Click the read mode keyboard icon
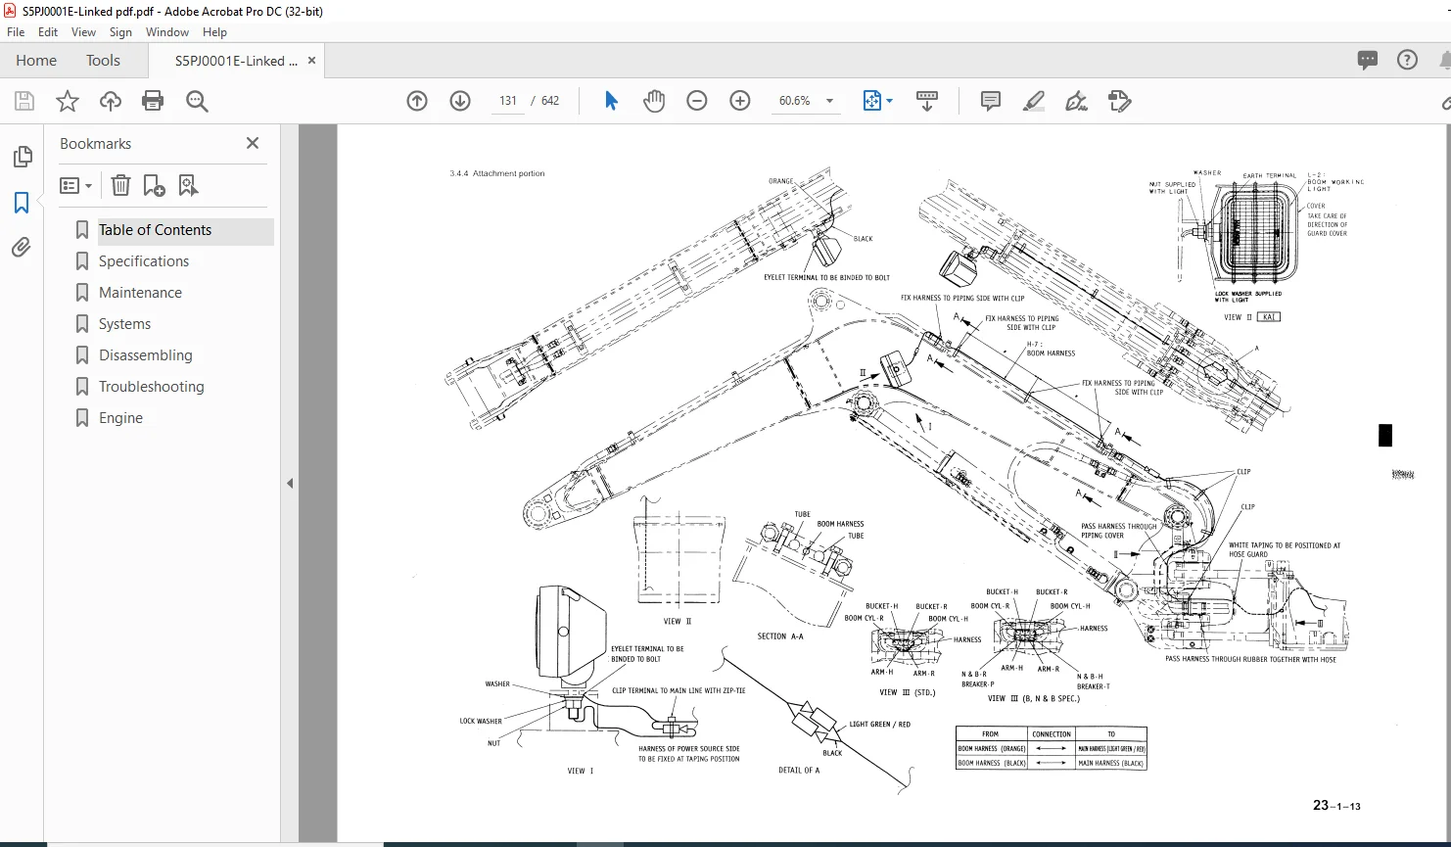The image size is (1451, 847). point(926,101)
